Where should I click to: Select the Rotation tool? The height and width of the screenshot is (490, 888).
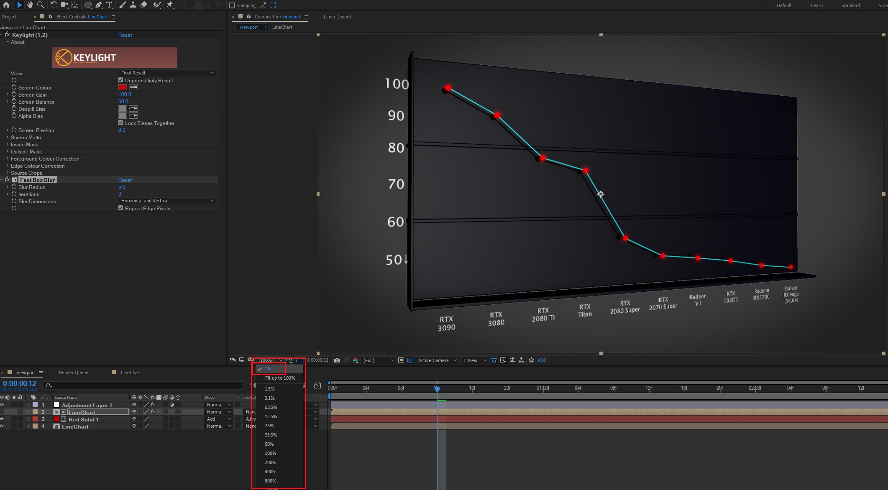[x=54, y=5]
